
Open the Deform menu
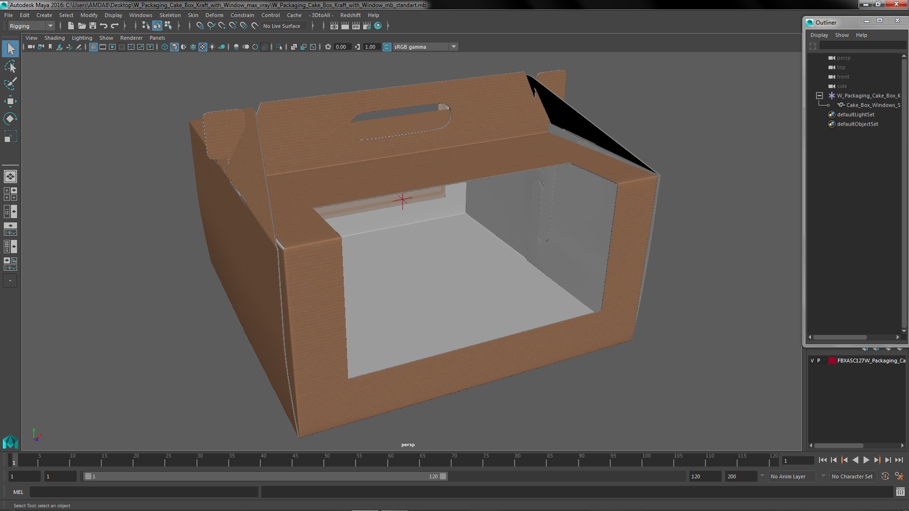click(x=214, y=15)
